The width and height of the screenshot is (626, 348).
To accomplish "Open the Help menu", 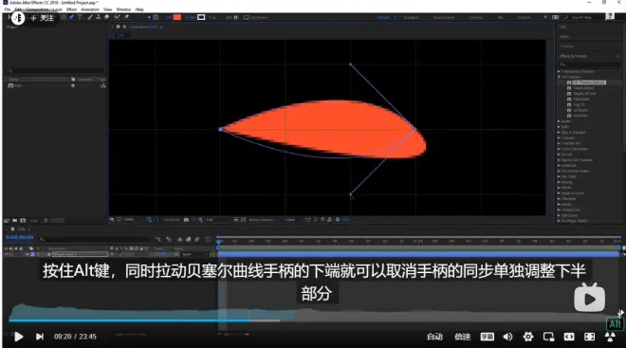I will [x=138, y=9].
